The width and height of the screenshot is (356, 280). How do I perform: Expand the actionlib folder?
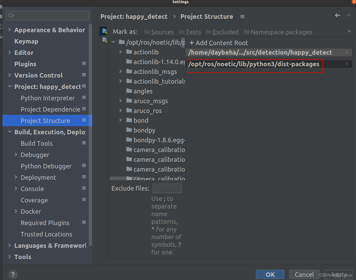point(120,52)
